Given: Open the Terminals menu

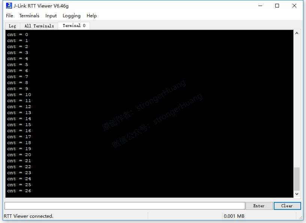Looking at the screenshot, I should pos(29,16).
